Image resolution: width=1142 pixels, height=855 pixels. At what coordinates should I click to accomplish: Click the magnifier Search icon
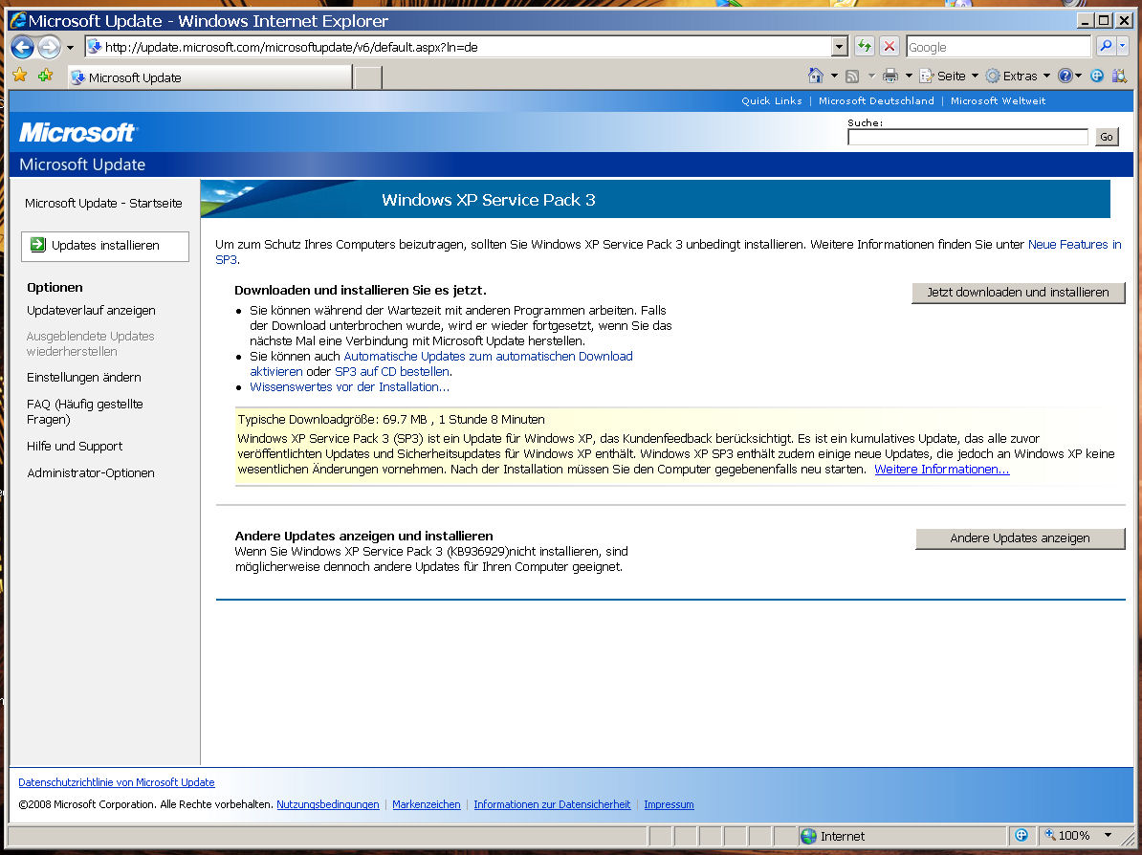coord(1105,47)
